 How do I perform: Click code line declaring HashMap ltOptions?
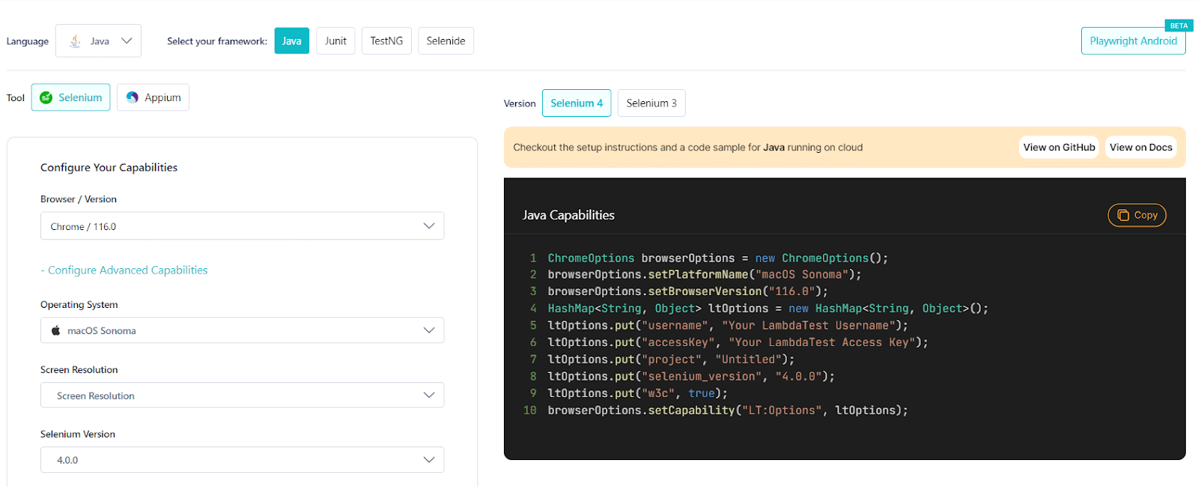click(767, 309)
